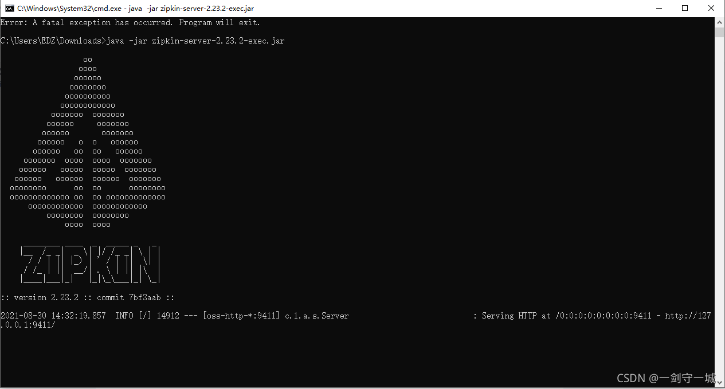Minimize the command prompt window

click(x=659, y=9)
